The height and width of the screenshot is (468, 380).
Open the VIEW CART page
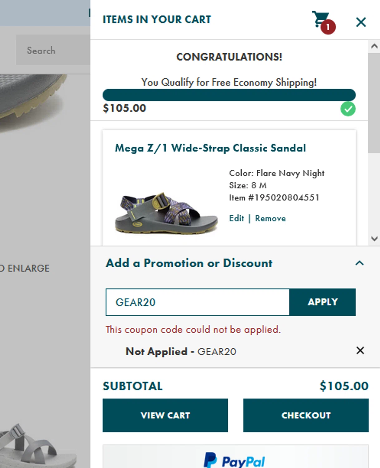click(165, 415)
